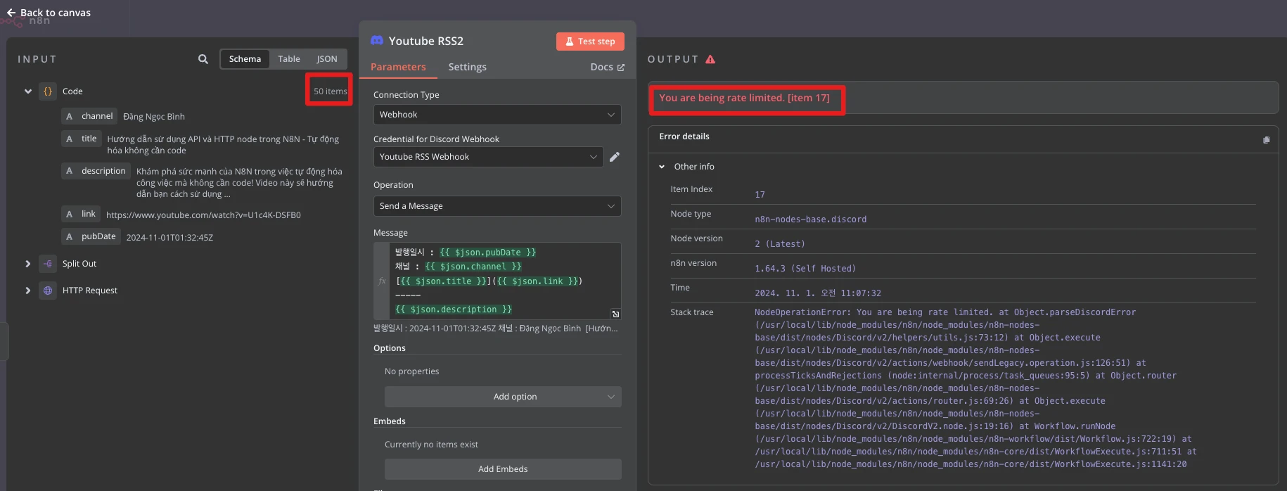The height and width of the screenshot is (491, 1287).
Task: Open the Parameters tab
Action: pos(398,67)
